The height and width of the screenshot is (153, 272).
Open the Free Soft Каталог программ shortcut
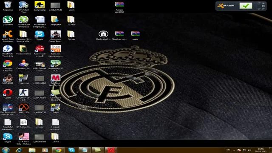[x=56, y=49]
